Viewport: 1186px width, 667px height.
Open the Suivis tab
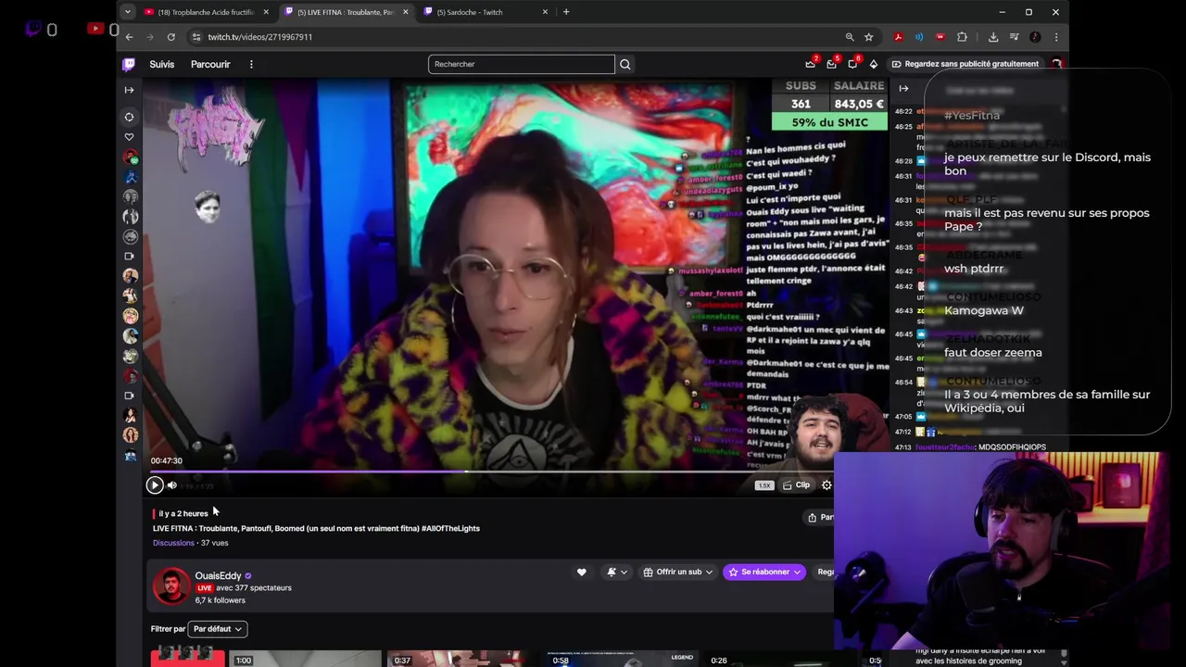(161, 64)
